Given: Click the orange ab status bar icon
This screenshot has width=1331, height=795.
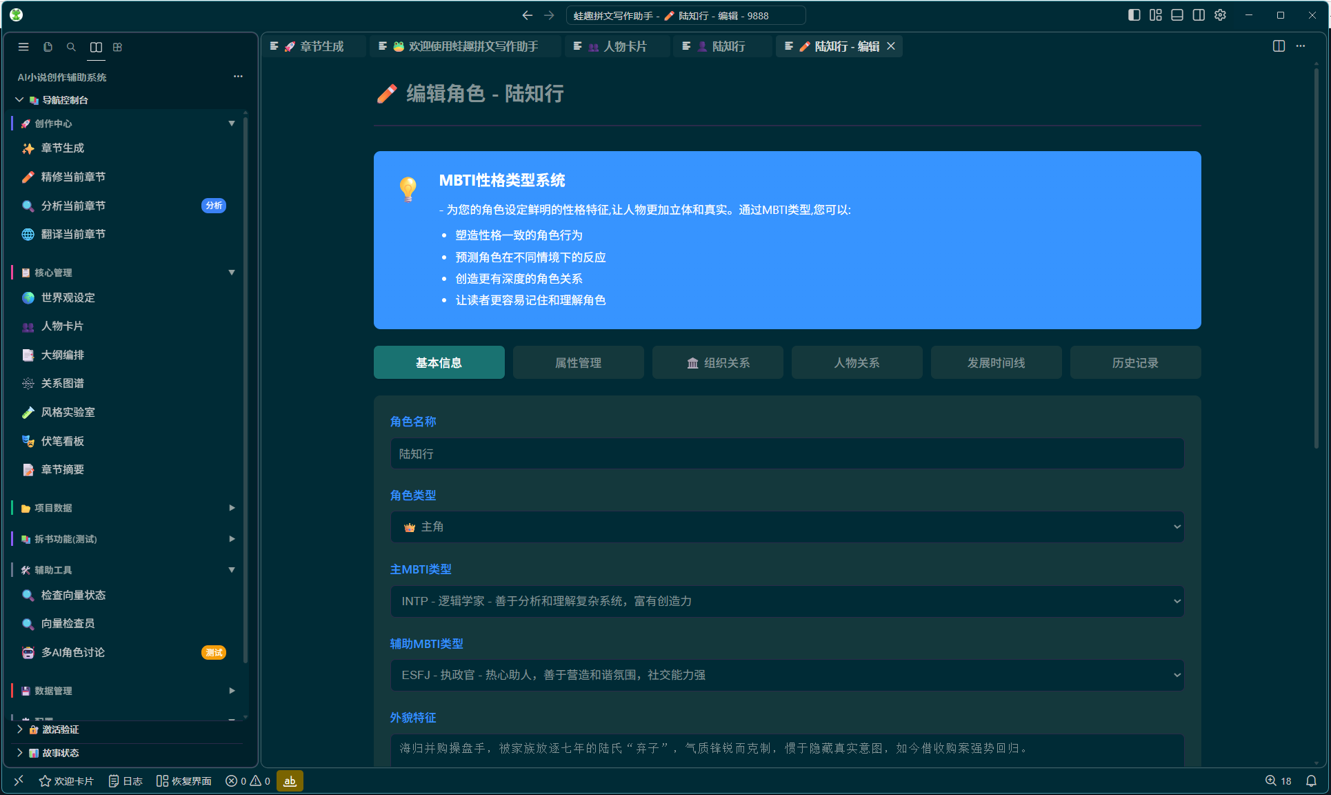Looking at the screenshot, I should coord(290,781).
